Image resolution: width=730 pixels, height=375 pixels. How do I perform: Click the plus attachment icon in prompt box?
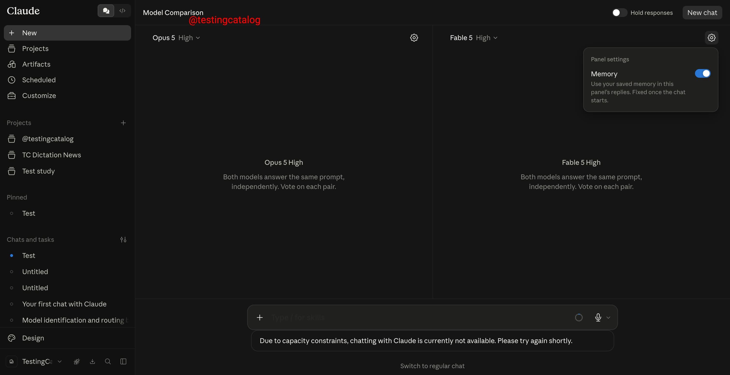259,317
